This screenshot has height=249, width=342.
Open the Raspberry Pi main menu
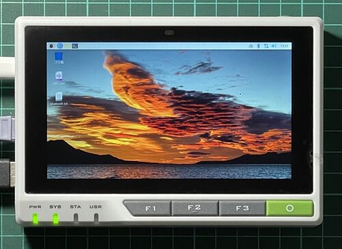point(51,46)
